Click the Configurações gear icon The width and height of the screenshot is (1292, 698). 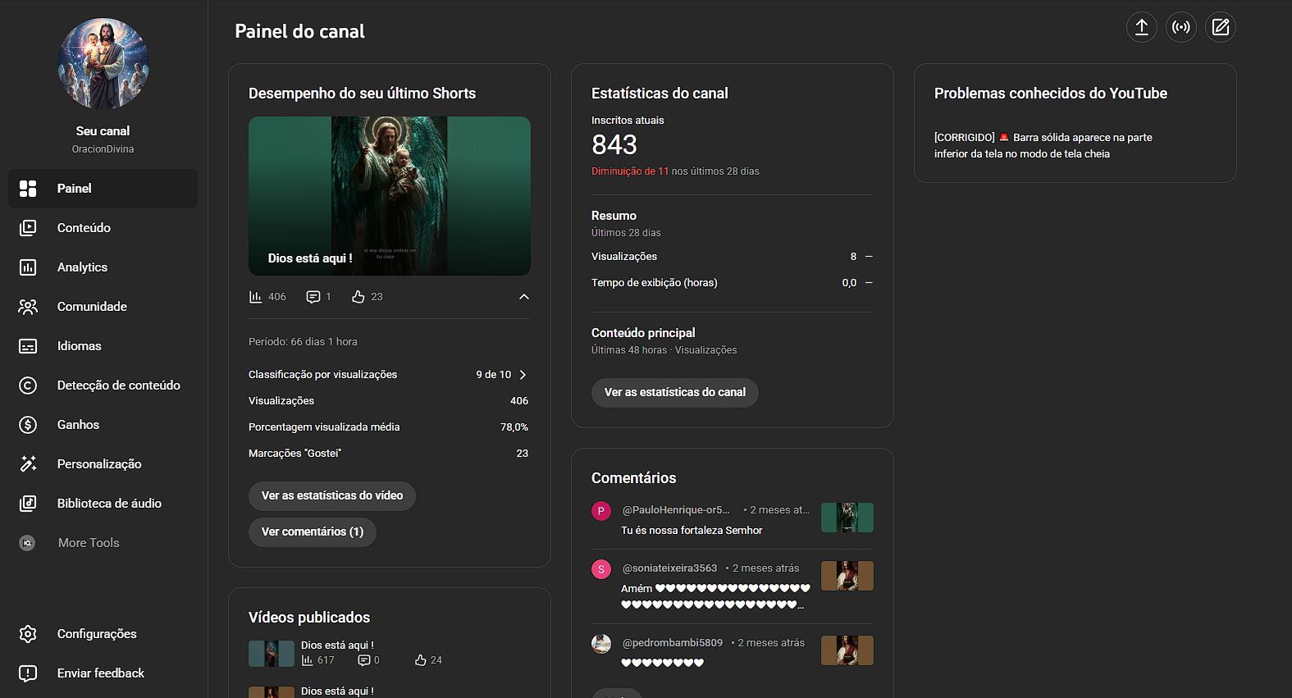pos(28,634)
